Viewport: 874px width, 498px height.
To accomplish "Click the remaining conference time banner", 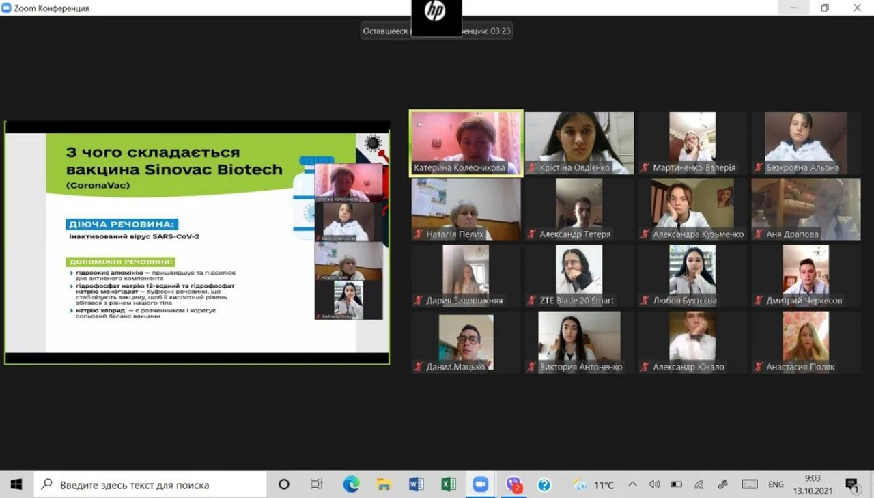I will tap(436, 31).
